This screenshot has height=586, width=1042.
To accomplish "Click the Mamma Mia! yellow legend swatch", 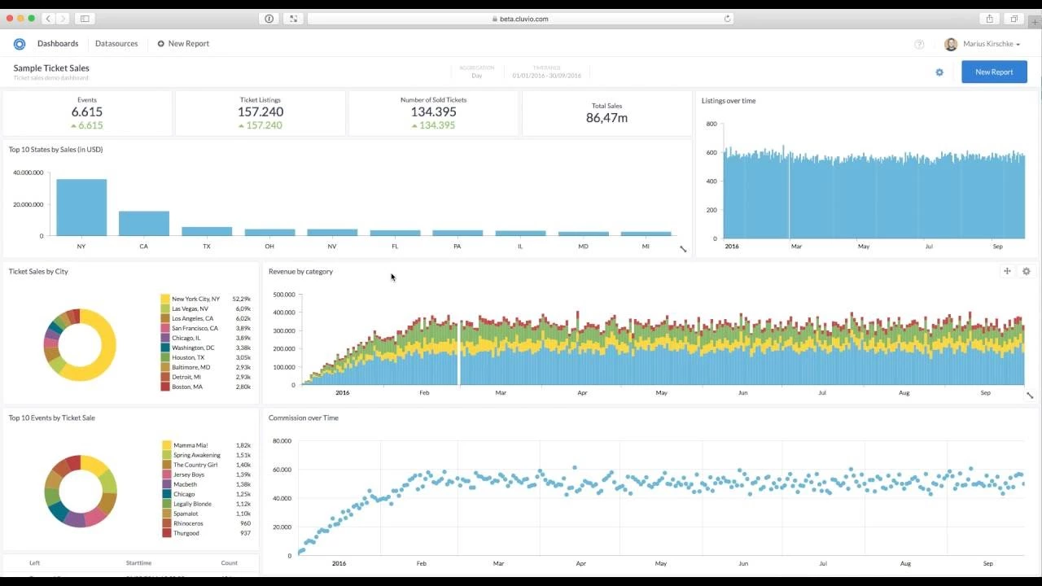I will pos(167,445).
